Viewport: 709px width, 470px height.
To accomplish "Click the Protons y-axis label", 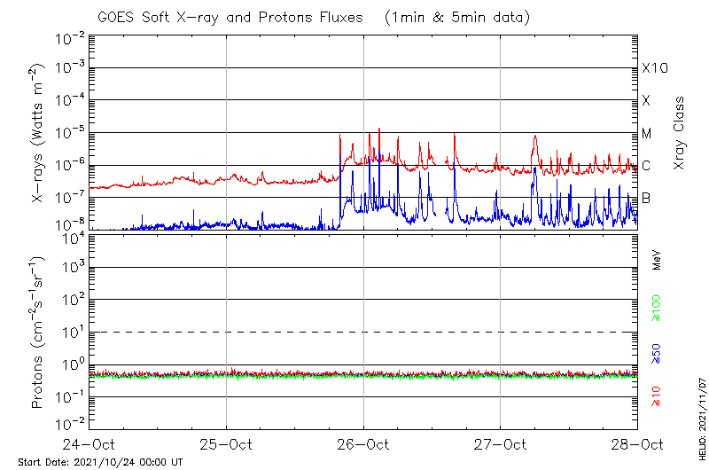I will tap(38, 333).
